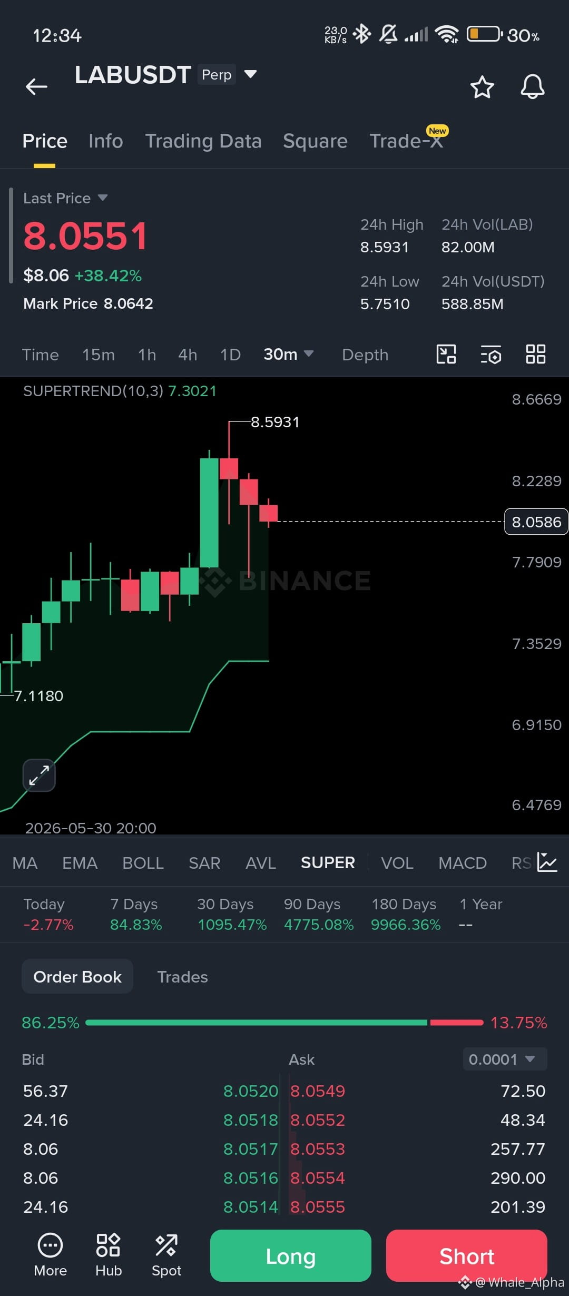569x1296 pixels.
Task: Tap ask price 8.0555
Action: pos(318,1207)
